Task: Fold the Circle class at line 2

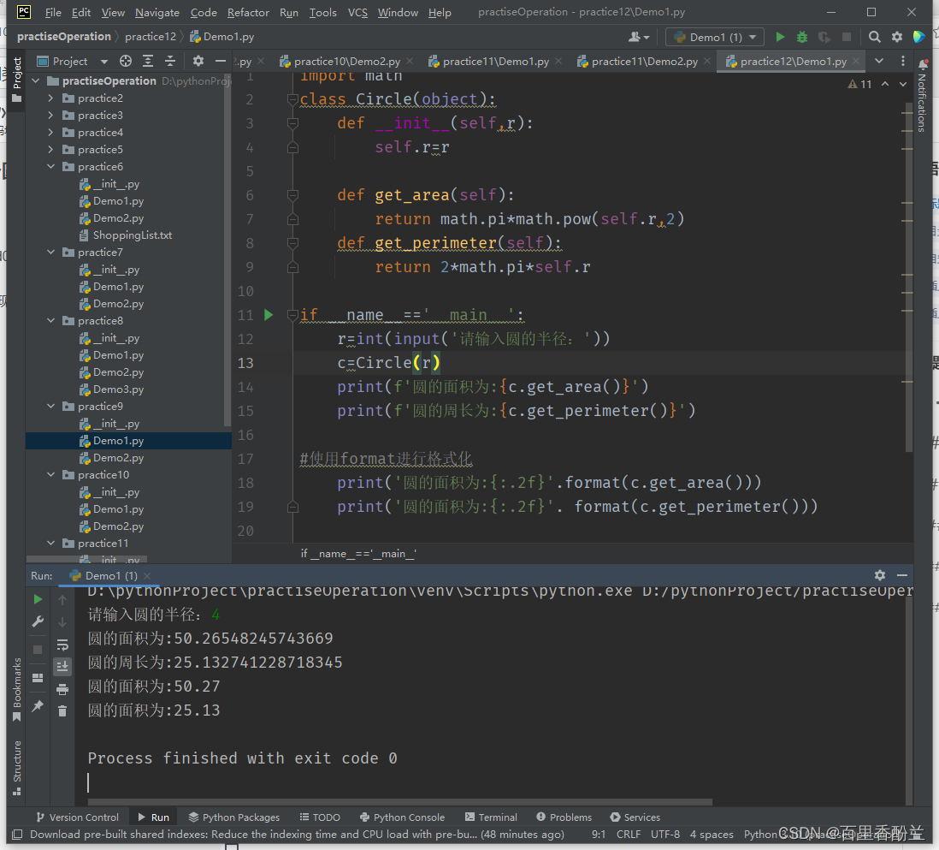Action: (x=292, y=99)
